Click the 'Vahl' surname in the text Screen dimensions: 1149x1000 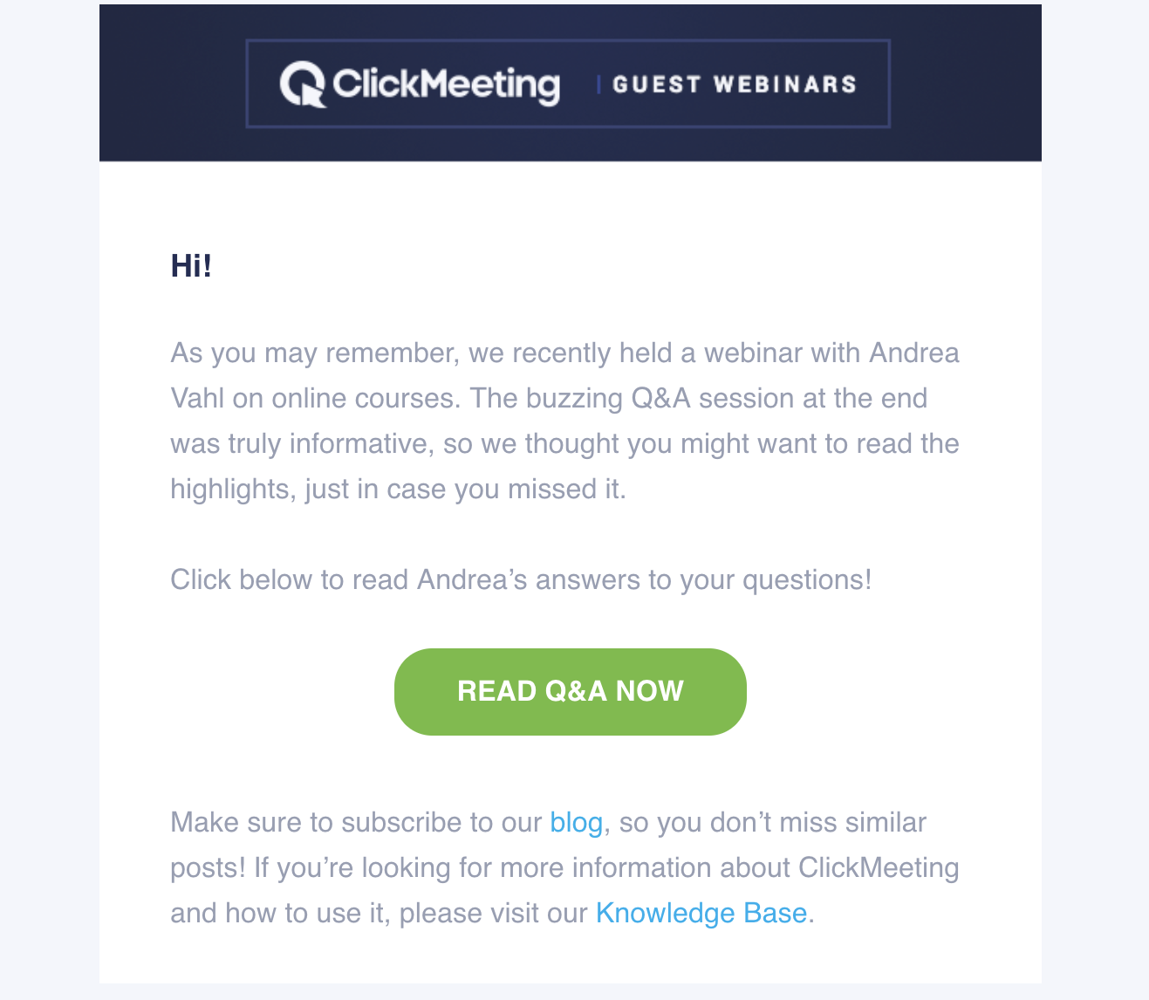[x=197, y=398]
